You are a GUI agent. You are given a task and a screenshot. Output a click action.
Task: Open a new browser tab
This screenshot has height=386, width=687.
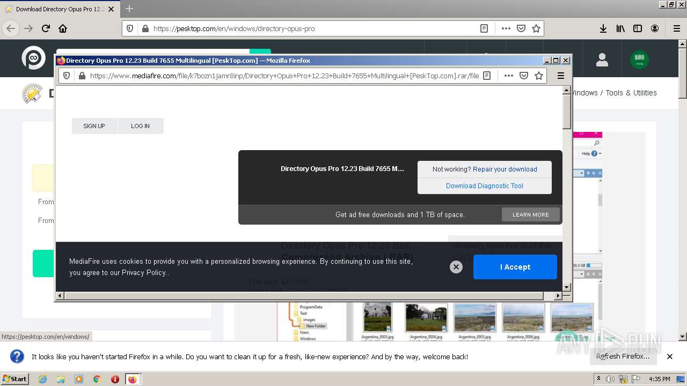[x=129, y=9]
